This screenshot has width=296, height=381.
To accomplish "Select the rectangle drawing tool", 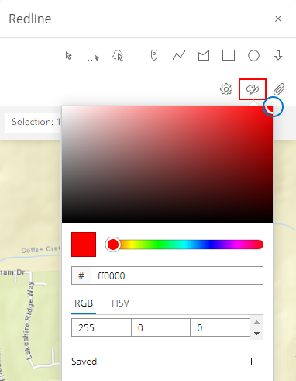I will point(229,55).
